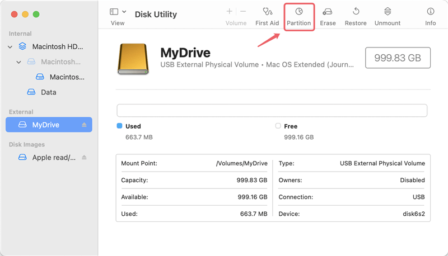Collapse the greyed Macintosh sub-volume chevron
Image resolution: width=448 pixels, height=256 pixels.
pyautogui.click(x=18, y=62)
